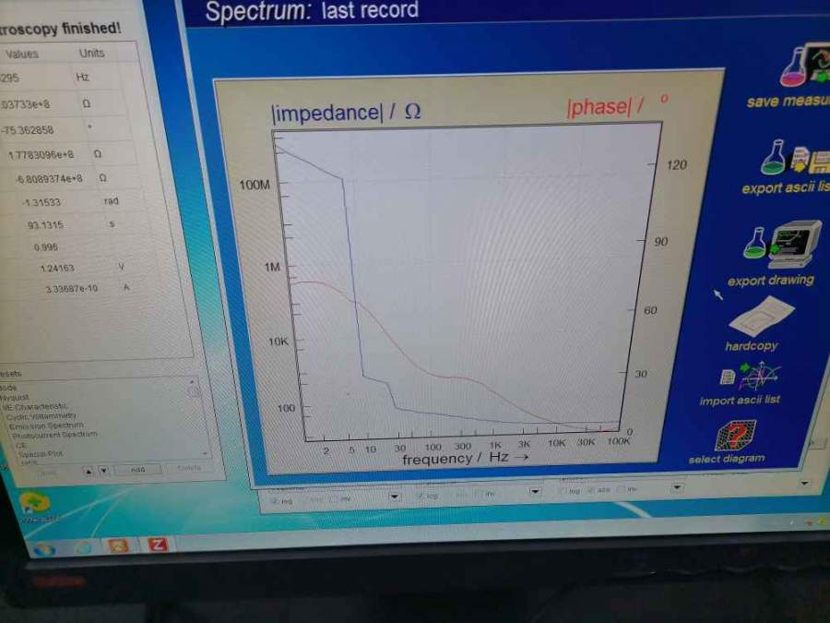The height and width of the screenshot is (623, 830).
Task: Toggle log checkbox in the leftmost axis group
Action: [x=274, y=500]
